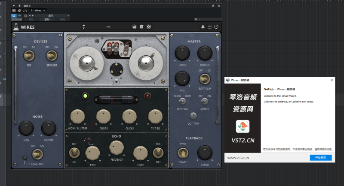Click the plugin power bypass icon
This screenshot has height=186, width=344.
pos(216,27)
